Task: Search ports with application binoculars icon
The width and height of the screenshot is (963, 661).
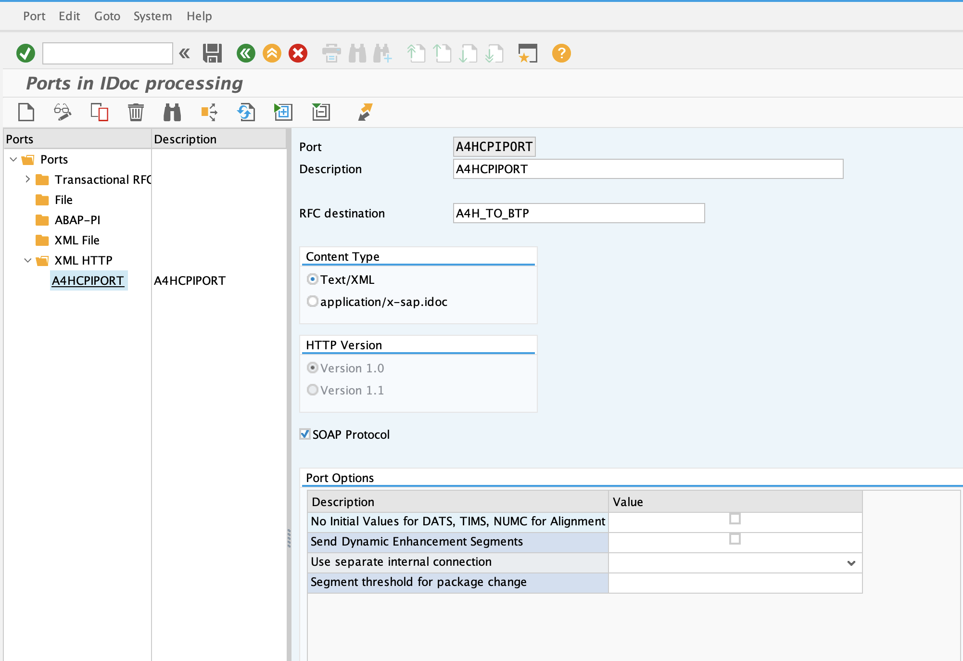Action: (x=172, y=112)
